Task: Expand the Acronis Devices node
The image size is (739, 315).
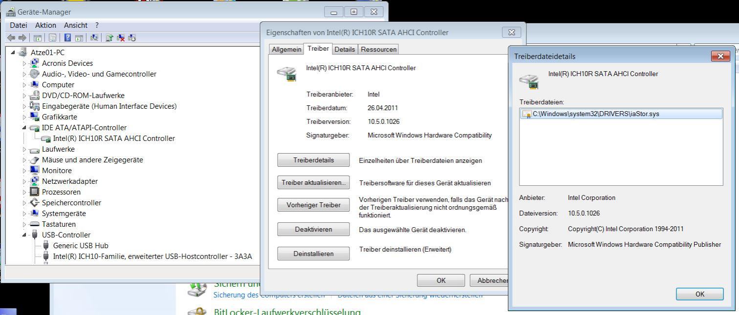Action: [x=24, y=63]
